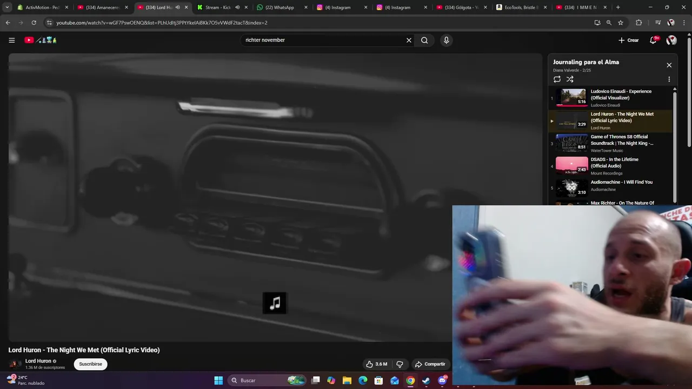The image size is (692, 389).
Task: Open Lord Huron channel name link
Action: point(38,361)
